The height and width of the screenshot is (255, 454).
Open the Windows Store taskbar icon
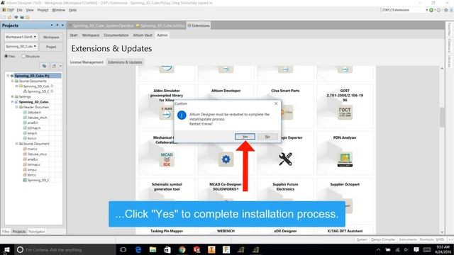(x=167, y=249)
